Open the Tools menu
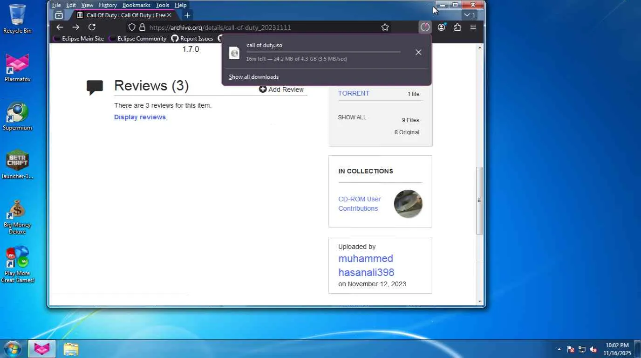Screen dimensions: 641x358 click(163, 5)
